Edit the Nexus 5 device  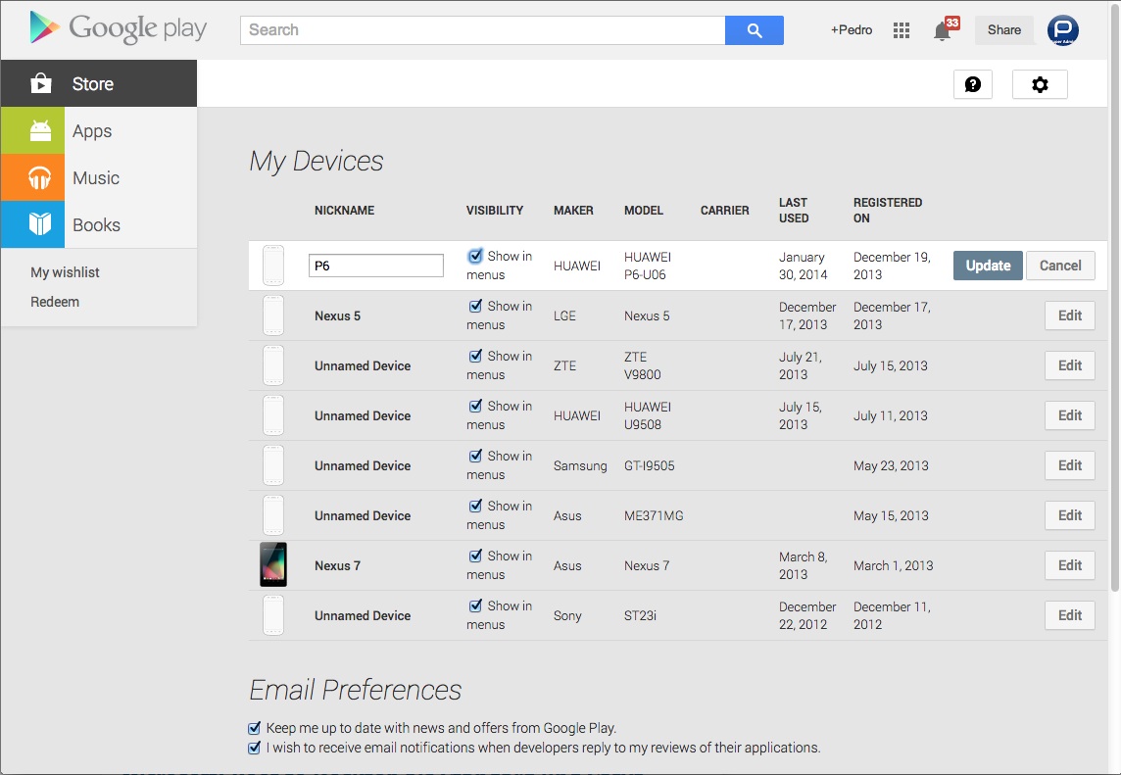point(1069,315)
